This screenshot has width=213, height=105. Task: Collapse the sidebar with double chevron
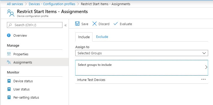click(65, 25)
